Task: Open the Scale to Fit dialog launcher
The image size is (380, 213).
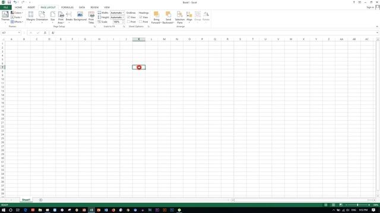Action: 124,27
